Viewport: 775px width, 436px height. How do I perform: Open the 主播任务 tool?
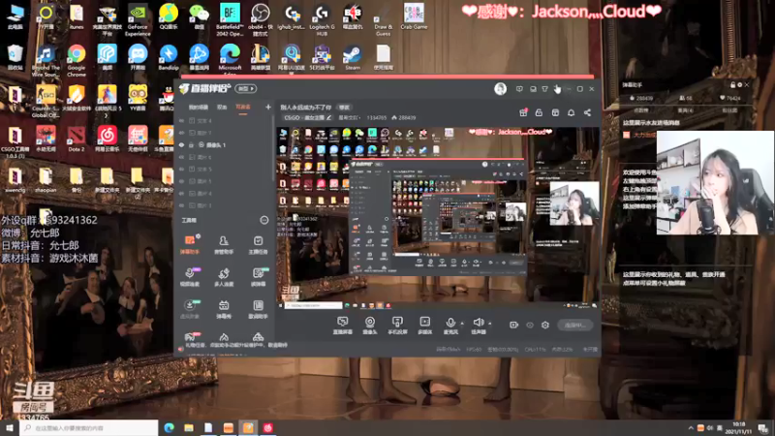pyautogui.click(x=258, y=244)
